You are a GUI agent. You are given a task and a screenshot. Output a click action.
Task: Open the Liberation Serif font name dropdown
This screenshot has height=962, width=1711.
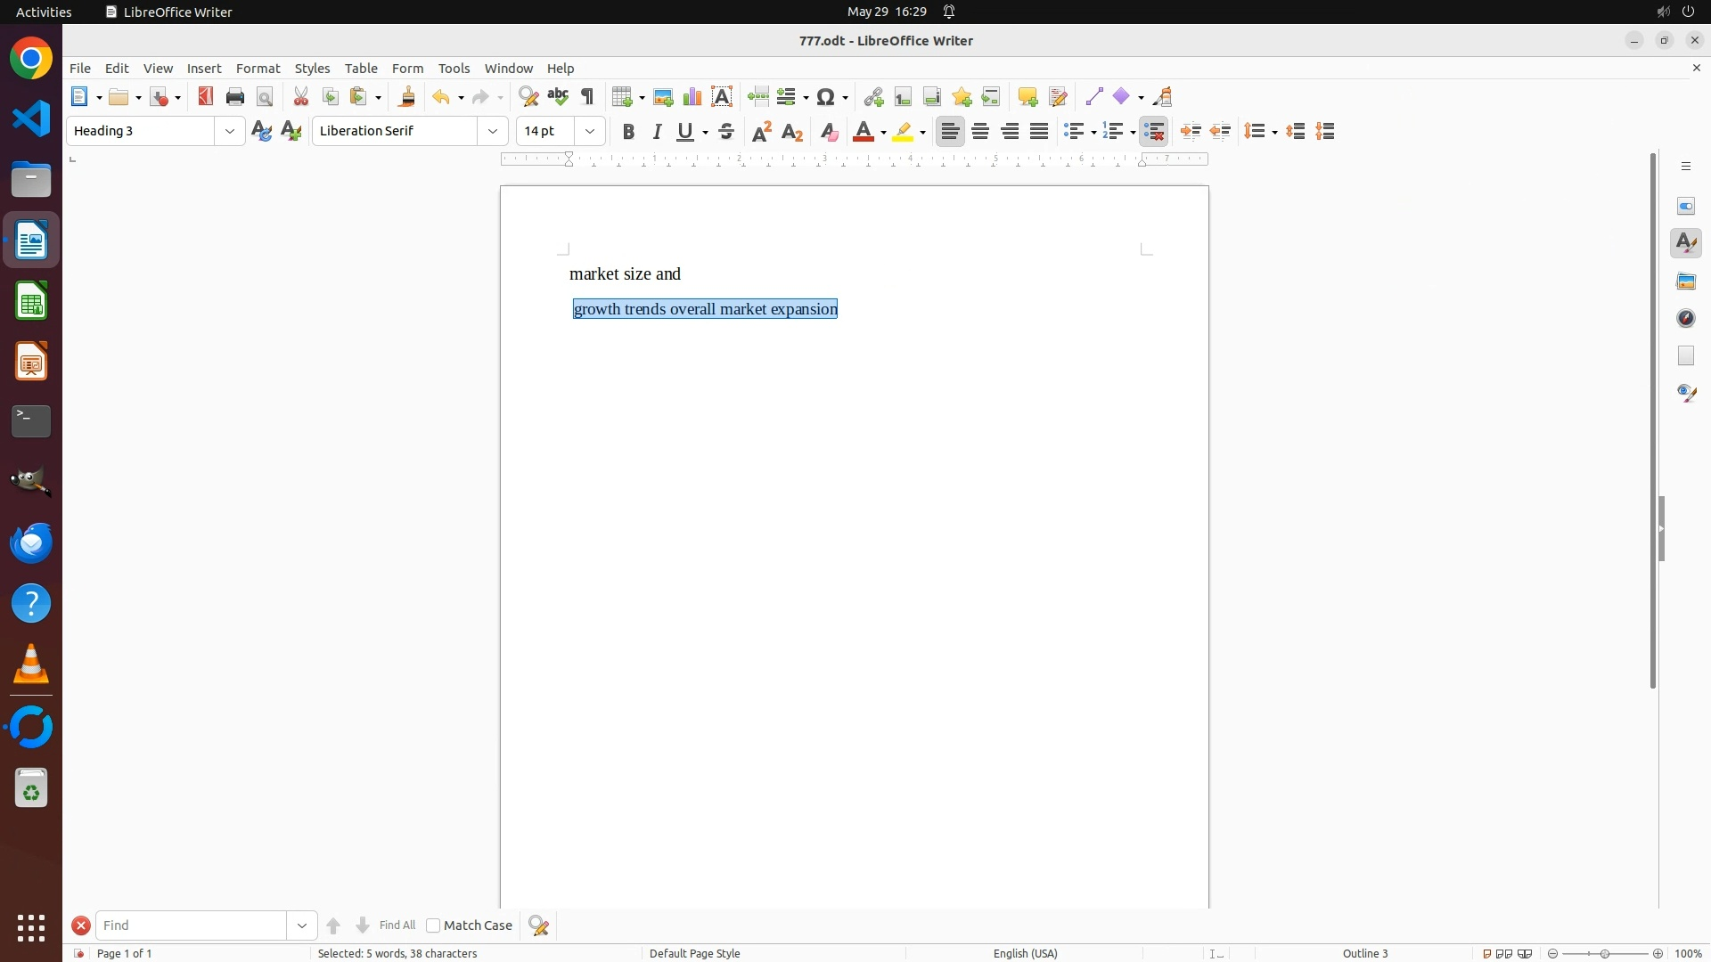click(x=493, y=132)
